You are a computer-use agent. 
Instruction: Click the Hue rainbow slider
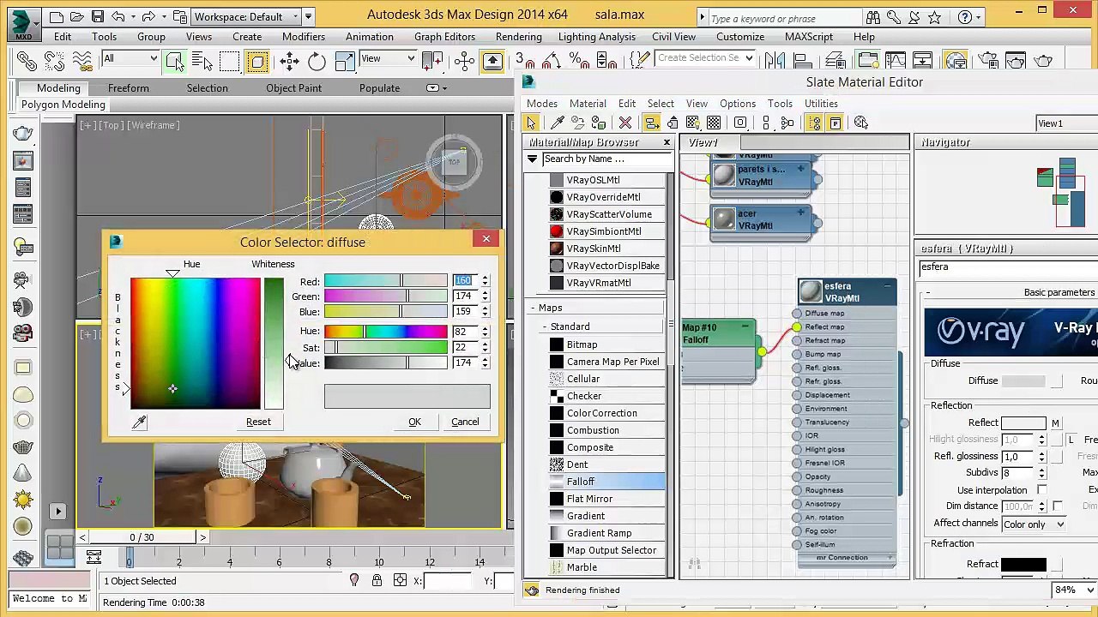(x=386, y=332)
